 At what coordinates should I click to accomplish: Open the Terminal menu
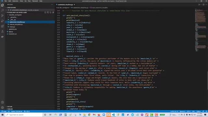[35, 1]
